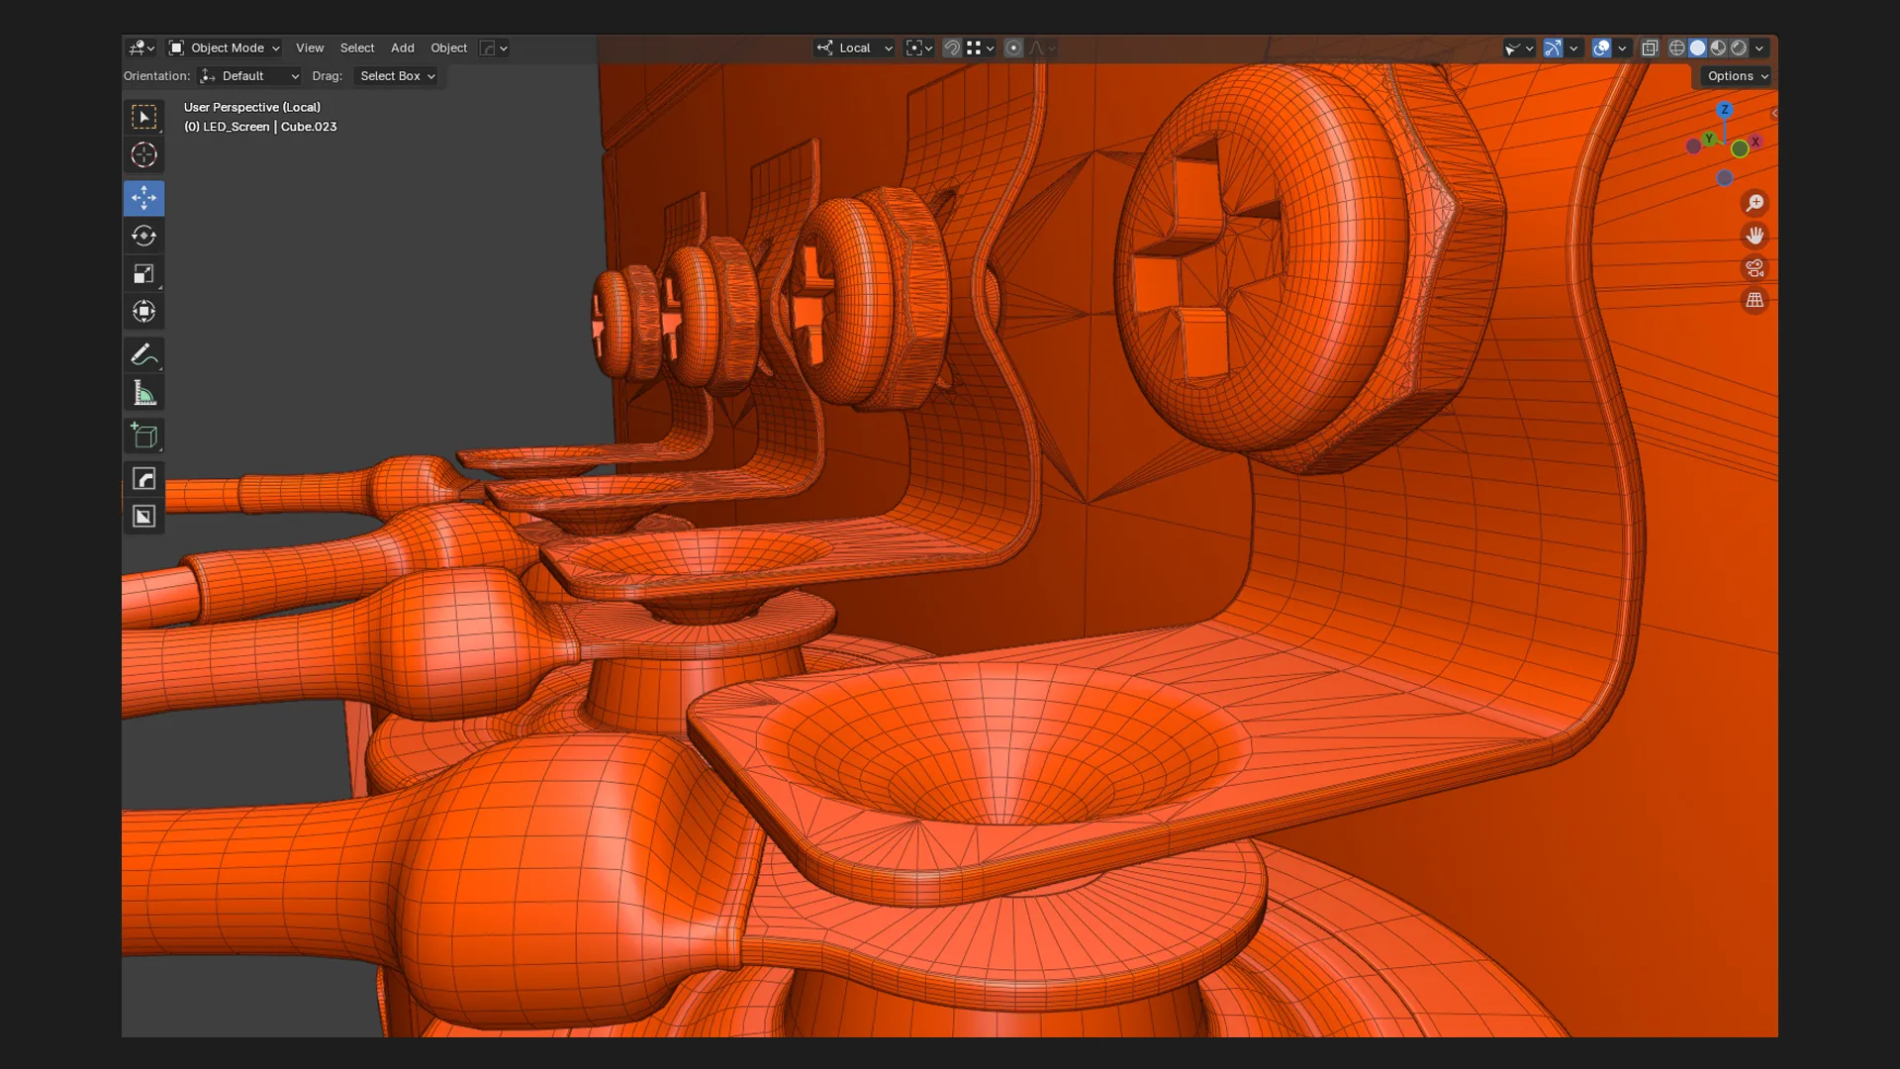Select the Add Cube tool
The width and height of the screenshot is (1900, 1069).
[x=143, y=436]
